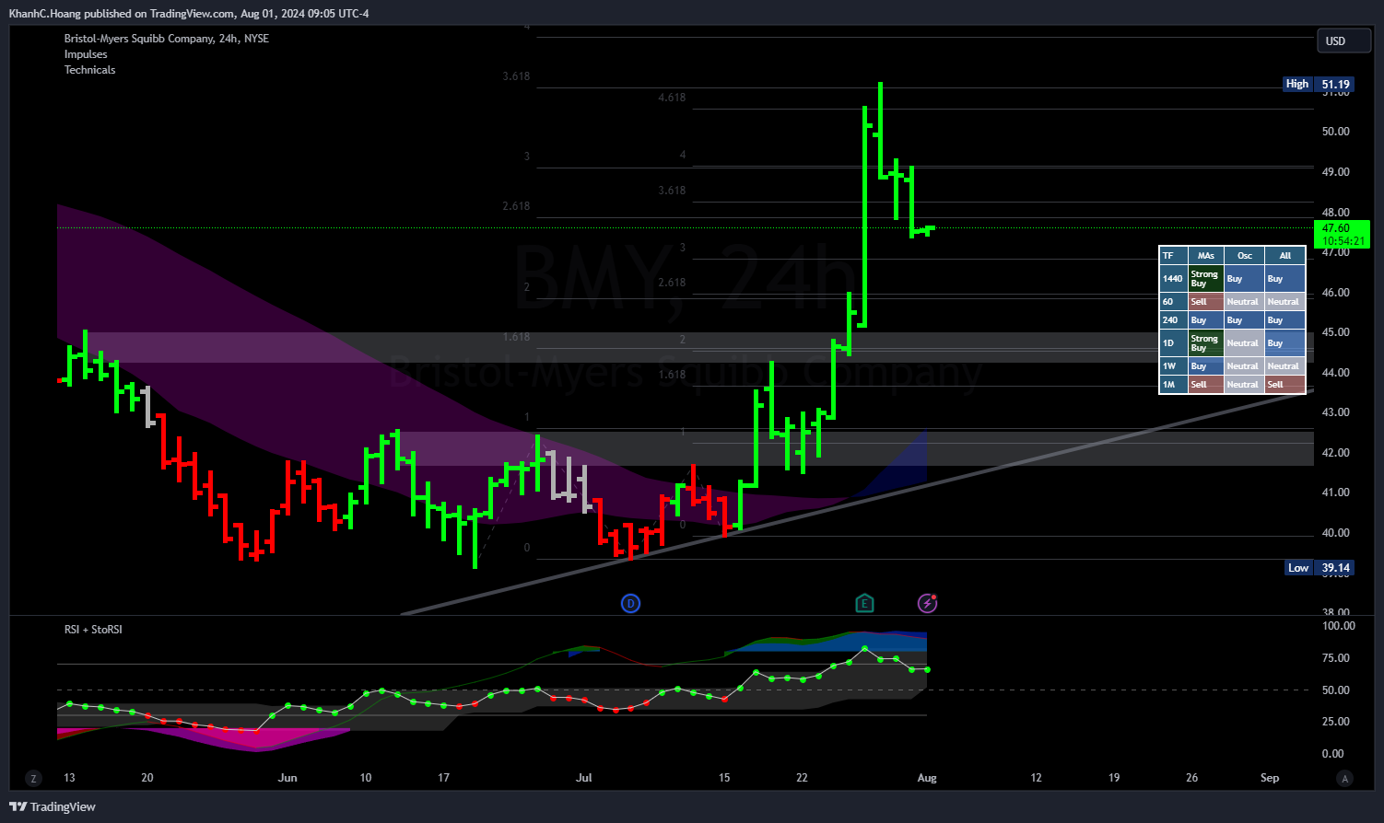
Task: Click the 4.618 Fibonacci level label
Action: click(672, 98)
